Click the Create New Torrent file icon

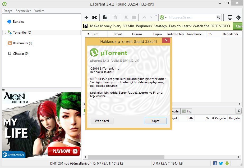pyautogui.click(x=105, y=17)
